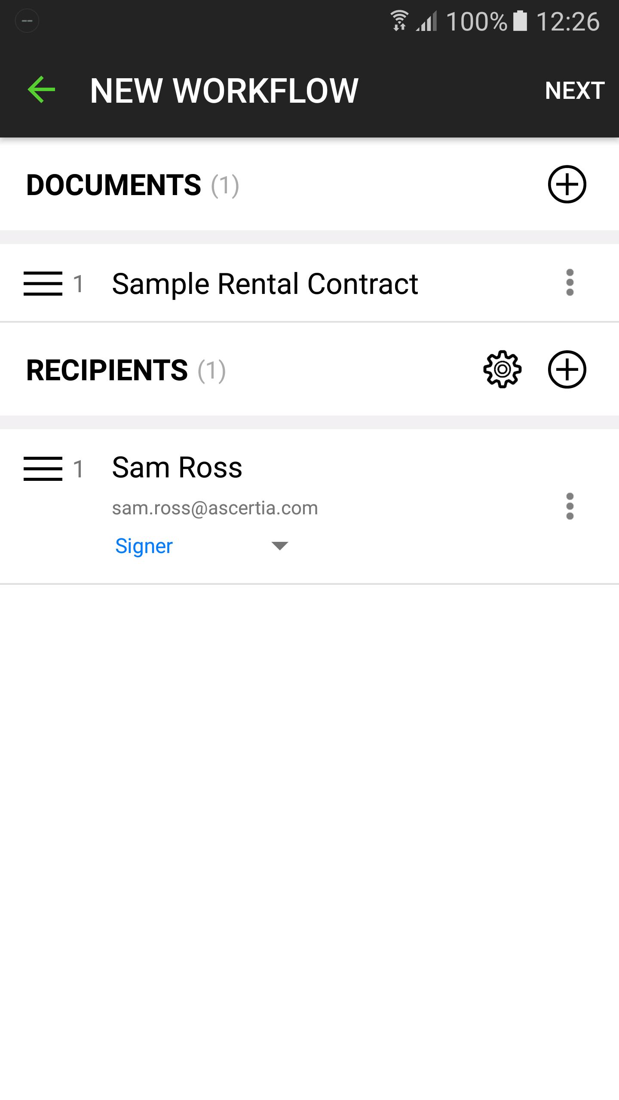
Task: Tap the DOCUMENTS section header
Action: coord(113,185)
